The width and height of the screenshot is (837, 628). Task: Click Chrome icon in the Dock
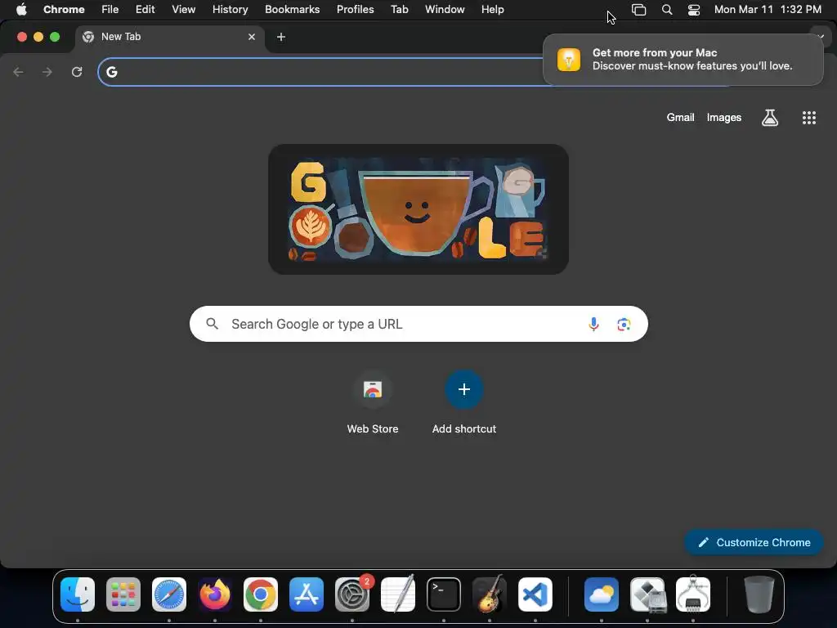tap(261, 594)
